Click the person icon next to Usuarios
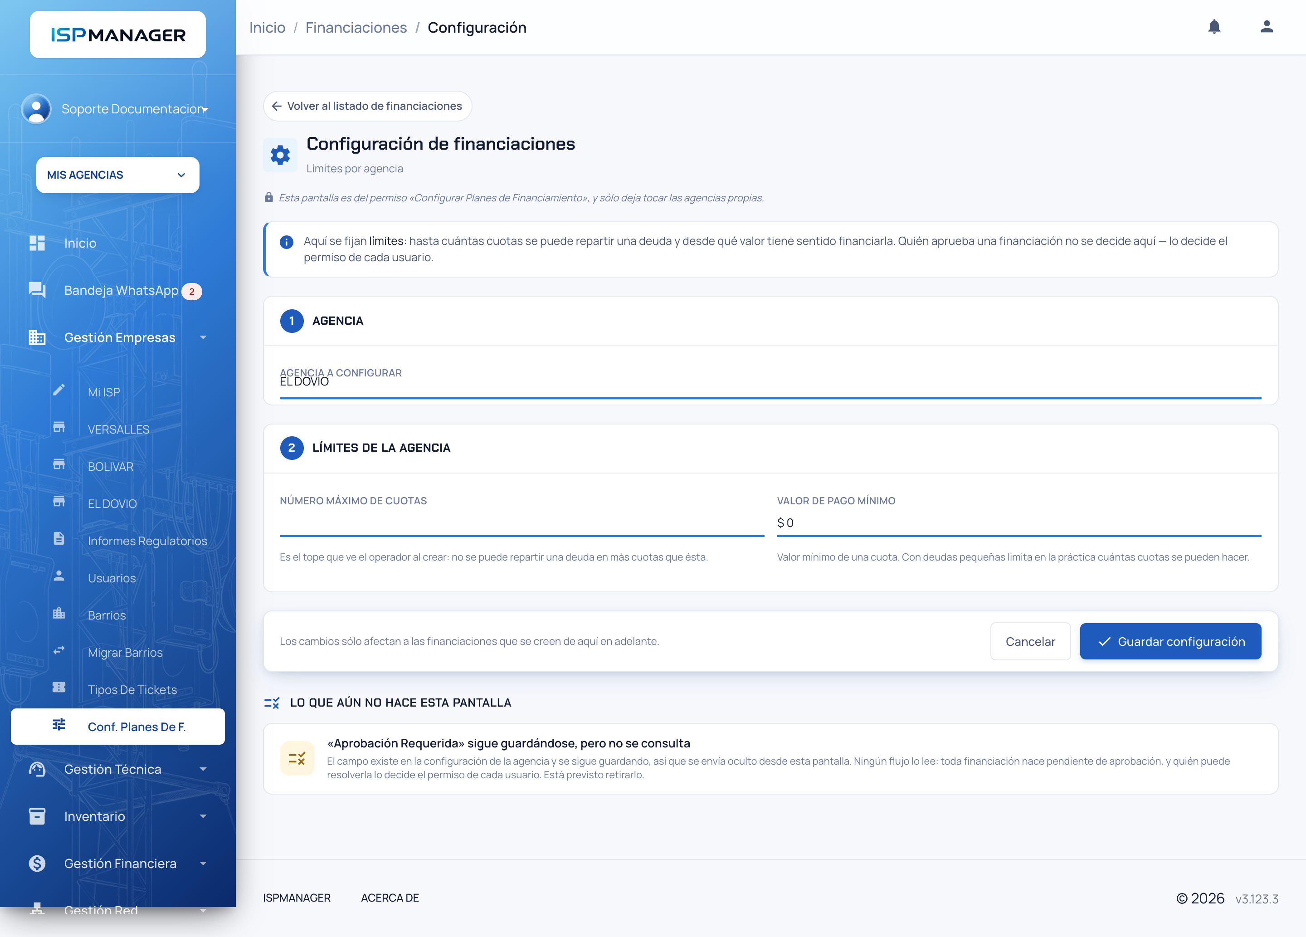This screenshot has height=937, width=1306. [59, 576]
